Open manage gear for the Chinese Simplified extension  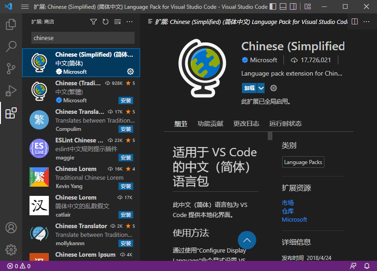pyautogui.click(x=130, y=71)
